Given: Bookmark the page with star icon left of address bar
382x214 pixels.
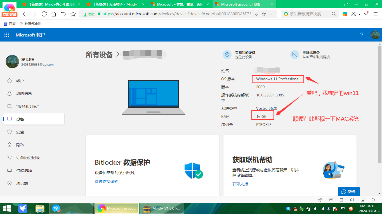Looking at the screenshot, I should click(73, 14).
